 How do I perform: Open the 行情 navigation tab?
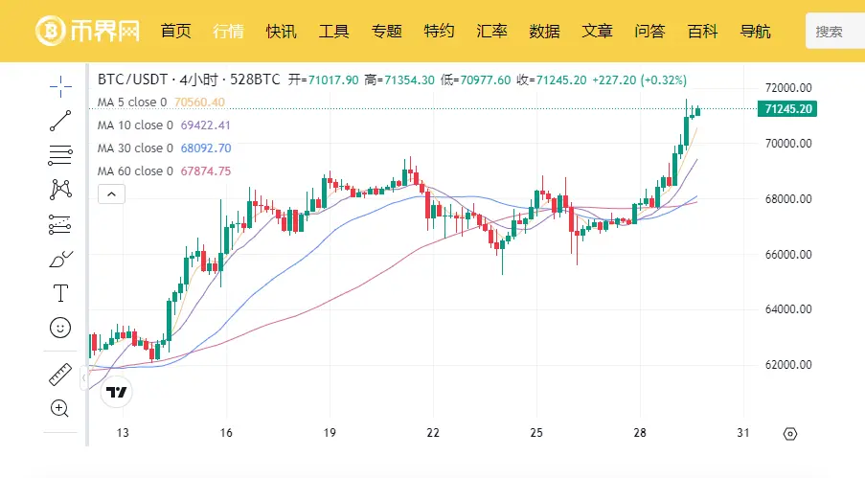(228, 31)
